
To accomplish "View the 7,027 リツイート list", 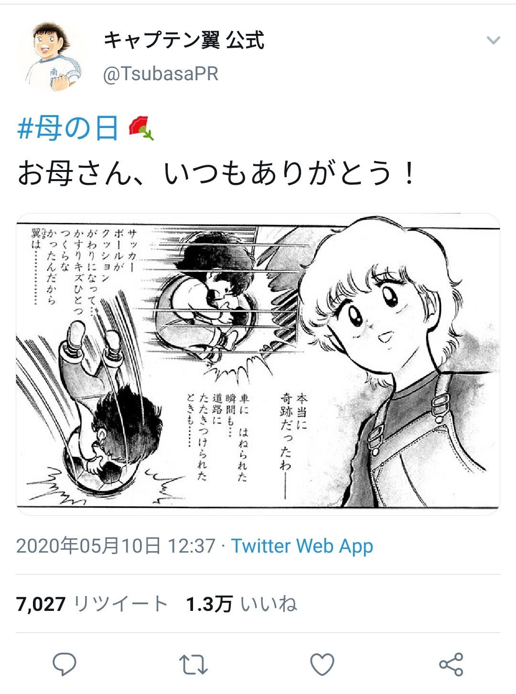I will (92, 604).
